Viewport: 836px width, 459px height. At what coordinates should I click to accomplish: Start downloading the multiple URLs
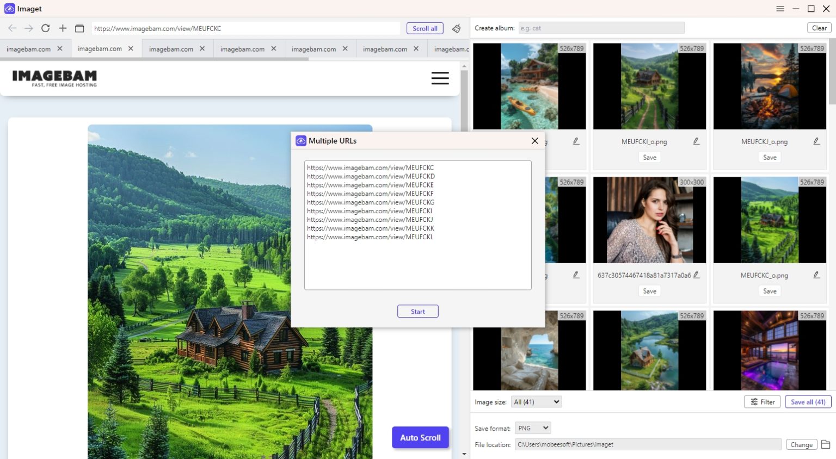[417, 311]
